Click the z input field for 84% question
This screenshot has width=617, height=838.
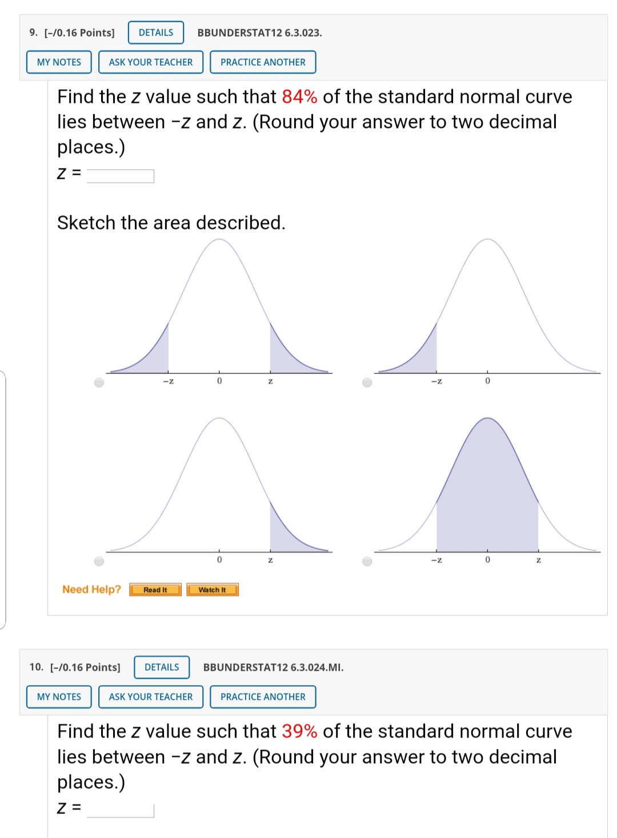click(121, 176)
